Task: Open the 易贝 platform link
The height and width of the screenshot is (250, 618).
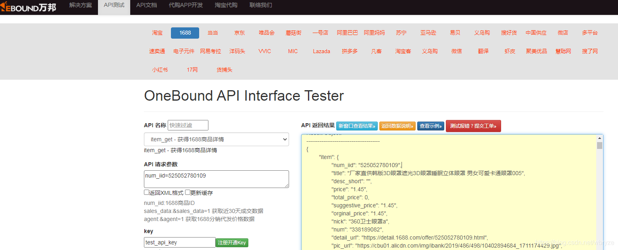Action: click(x=455, y=33)
